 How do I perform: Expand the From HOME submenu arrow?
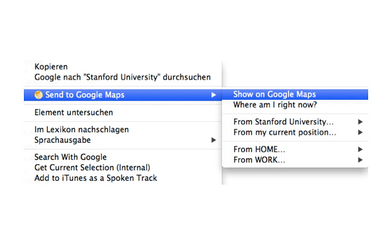pyautogui.click(x=360, y=149)
